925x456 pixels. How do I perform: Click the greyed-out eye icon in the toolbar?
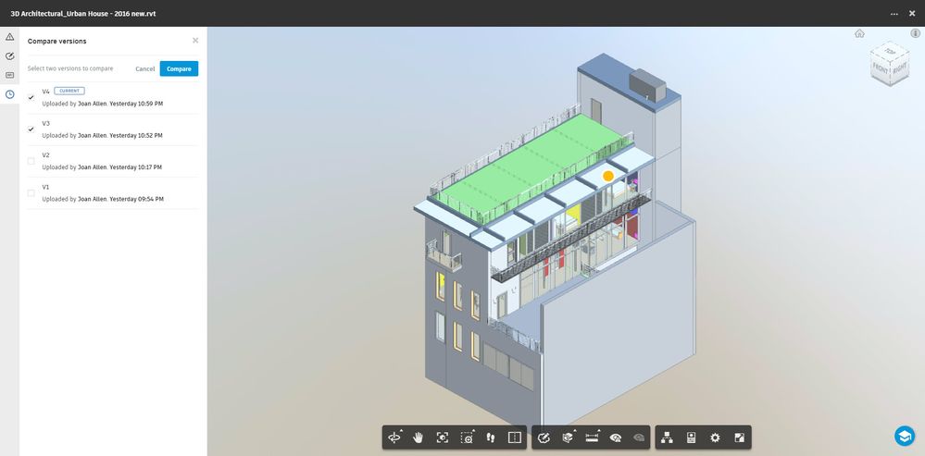point(638,438)
